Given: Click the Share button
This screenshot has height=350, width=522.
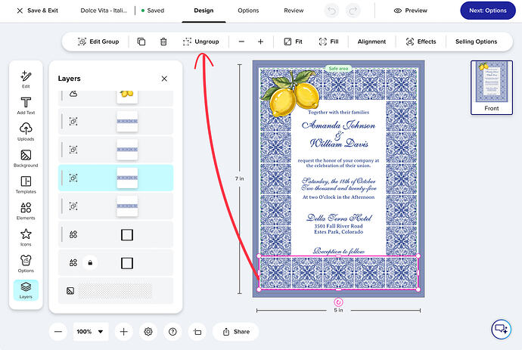Looking at the screenshot, I should (236, 332).
